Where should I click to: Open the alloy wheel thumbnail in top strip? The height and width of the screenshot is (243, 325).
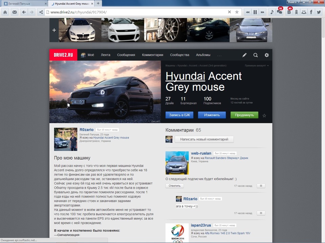tap(166, 30)
